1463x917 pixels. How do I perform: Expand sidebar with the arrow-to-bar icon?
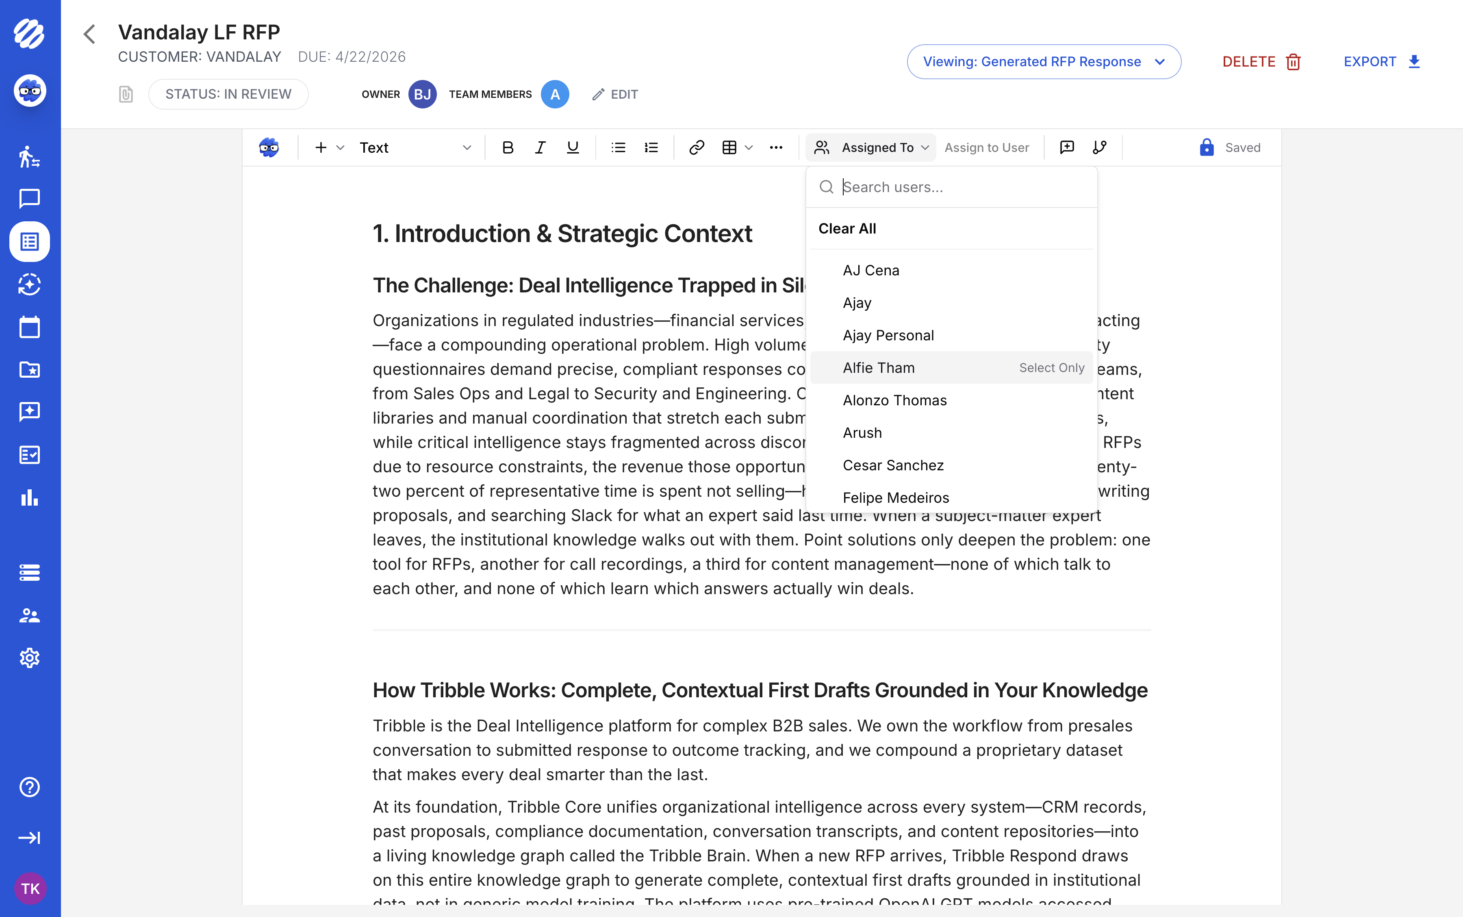29,837
